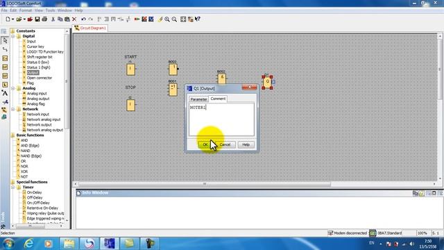Select Analog input in the tree

(x=37, y=94)
